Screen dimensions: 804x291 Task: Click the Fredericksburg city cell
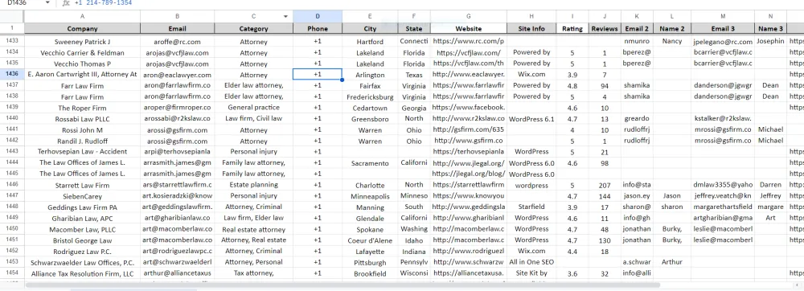(x=370, y=96)
